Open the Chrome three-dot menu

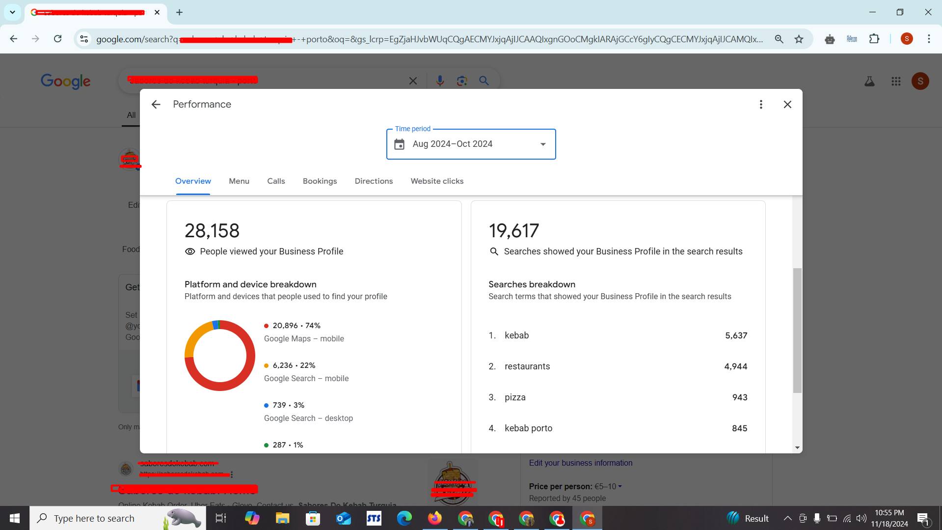tap(929, 39)
